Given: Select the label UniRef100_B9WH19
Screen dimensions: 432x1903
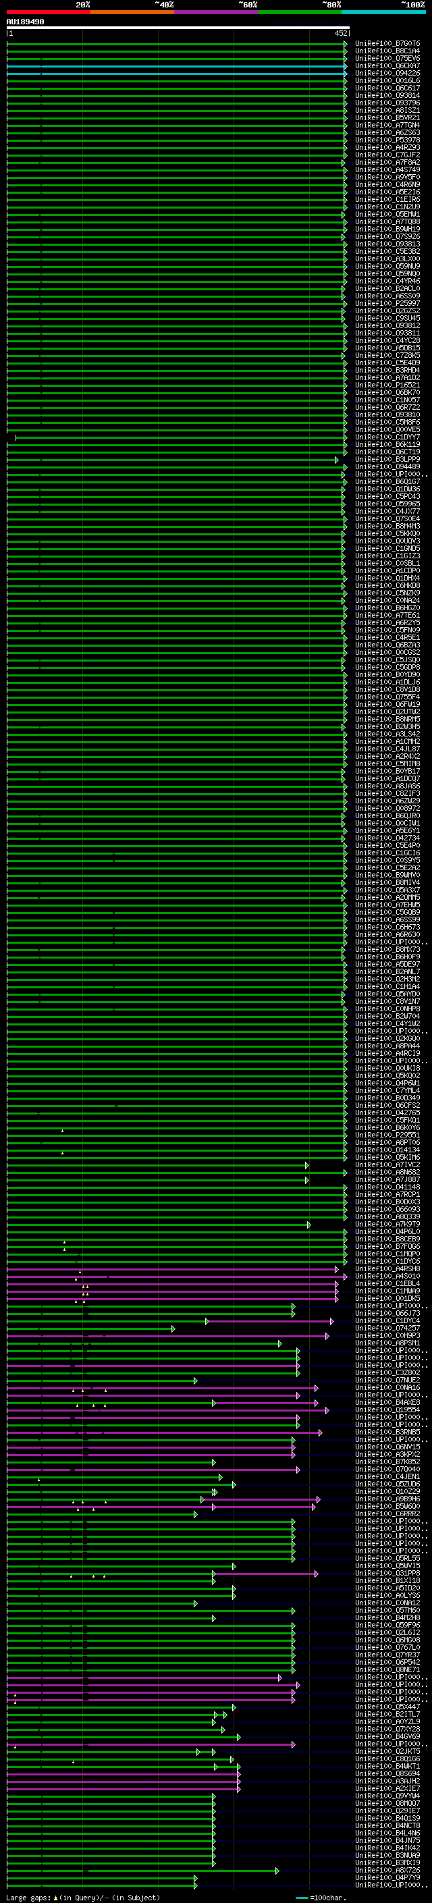Looking at the screenshot, I should [387, 229].
